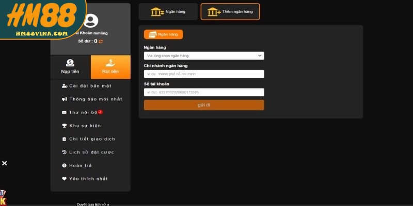Open the Ngân hàng tab at the top
413x206 pixels.
click(x=168, y=11)
